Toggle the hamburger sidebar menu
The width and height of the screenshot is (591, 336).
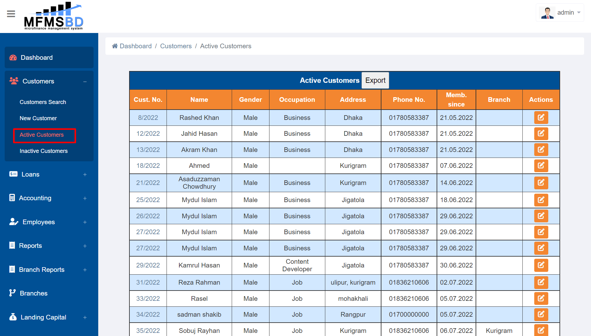coord(11,14)
